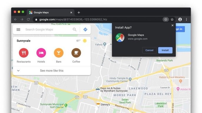Viewport: 202px width, 113px height.
Task: Go forward with the browser forward arrow
Action: pos(22,20)
